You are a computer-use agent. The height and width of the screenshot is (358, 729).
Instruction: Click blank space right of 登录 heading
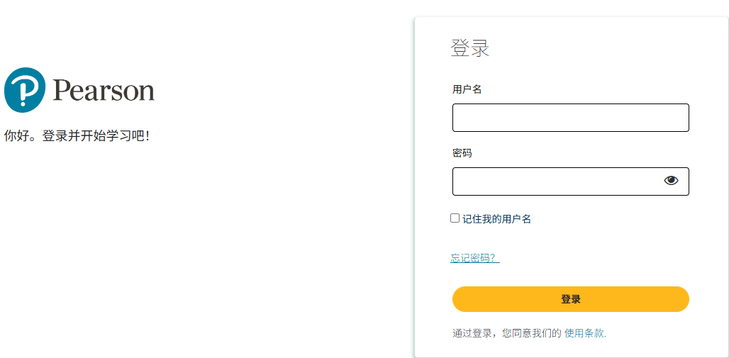(x=596, y=48)
